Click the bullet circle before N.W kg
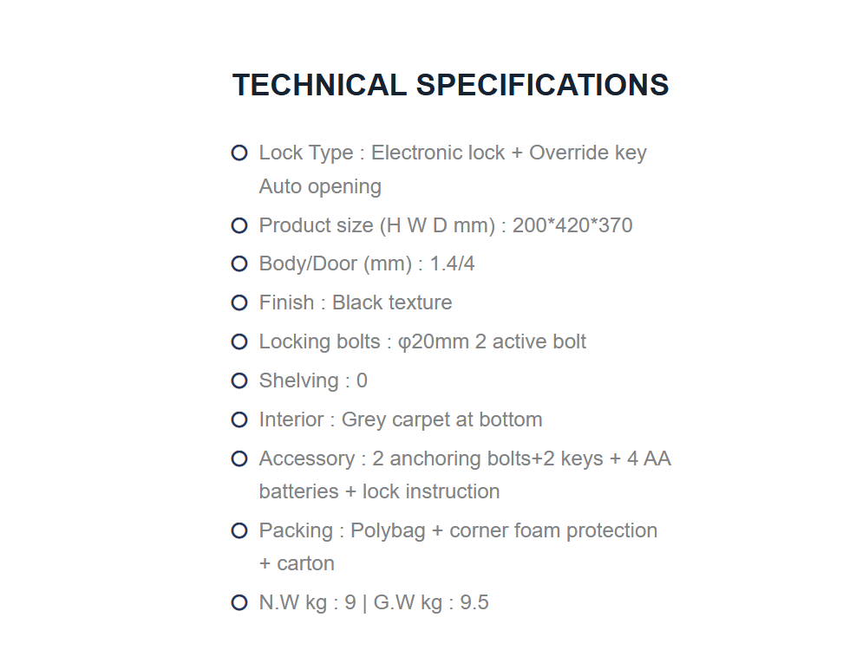856x650 pixels. tap(239, 602)
